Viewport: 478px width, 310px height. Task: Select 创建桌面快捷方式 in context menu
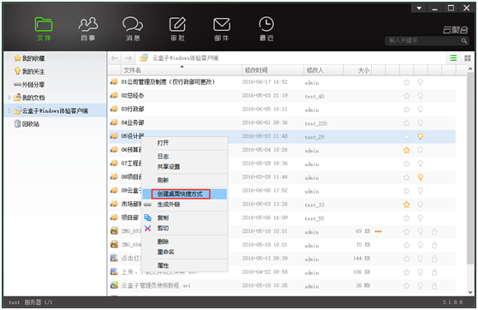[180, 194]
